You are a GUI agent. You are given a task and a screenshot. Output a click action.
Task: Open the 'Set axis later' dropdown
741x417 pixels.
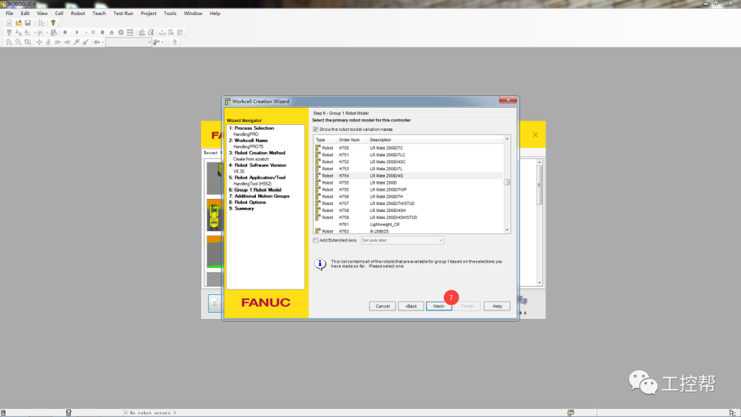point(402,240)
